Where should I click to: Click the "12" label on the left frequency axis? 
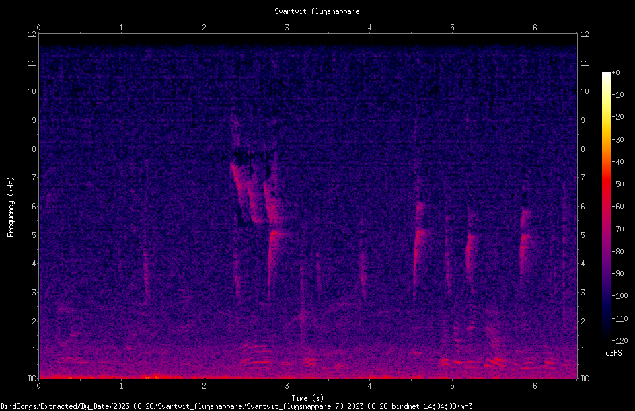(32, 34)
